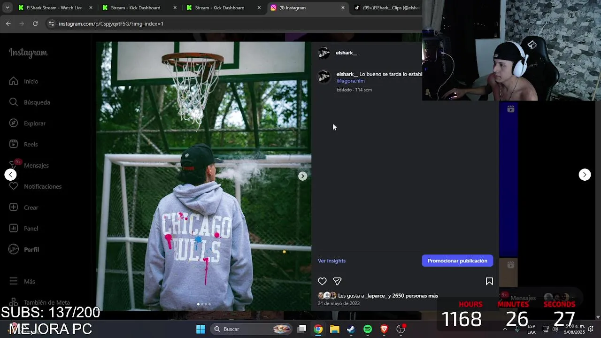Show hidden system tray icons
The image size is (601, 338).
[x=505, y=329]
